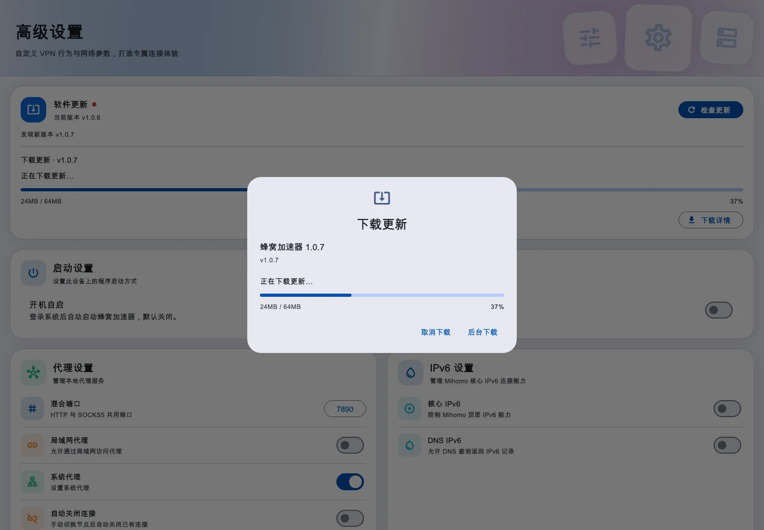Click the 正在下载更新 status in dialog
This screenshot has width=764, height=530.
point(286,281)
